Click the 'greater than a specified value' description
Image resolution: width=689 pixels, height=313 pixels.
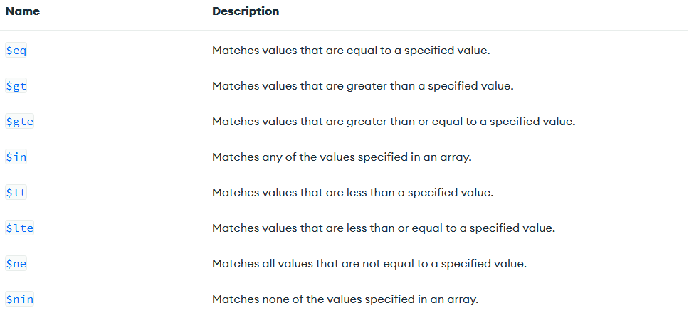[363, 86]
